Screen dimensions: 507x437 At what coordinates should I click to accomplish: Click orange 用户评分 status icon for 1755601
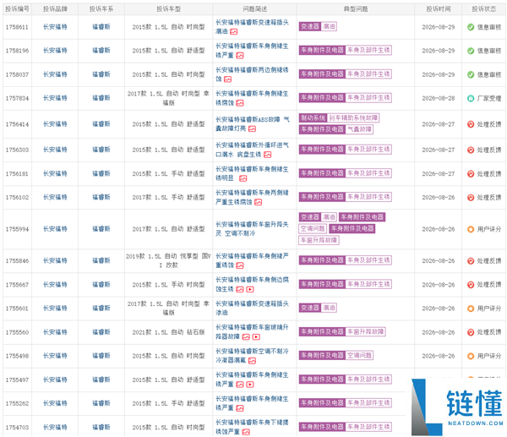pos(471,309)
